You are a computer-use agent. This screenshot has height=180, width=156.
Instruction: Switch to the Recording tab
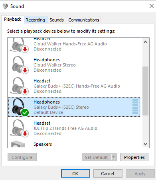(x=35, y=20)
